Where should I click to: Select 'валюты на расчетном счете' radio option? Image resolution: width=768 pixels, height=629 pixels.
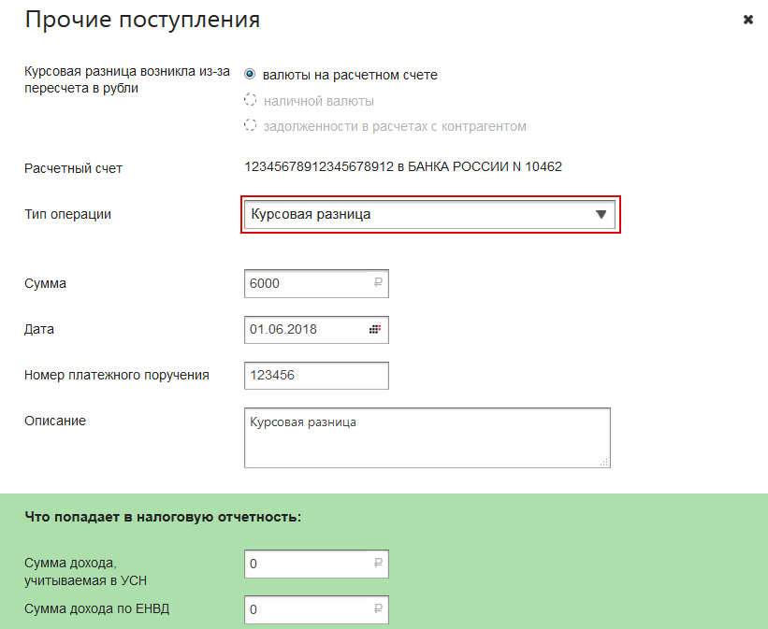tap(250, 75)
